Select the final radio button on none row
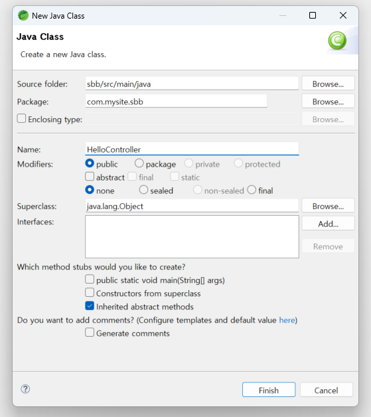 click(252, 190)
